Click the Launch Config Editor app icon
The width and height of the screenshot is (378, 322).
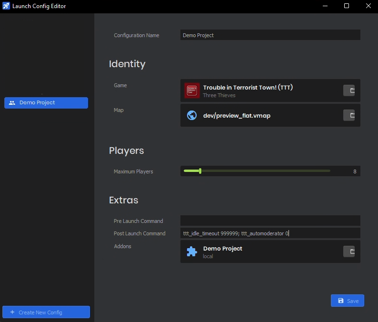[x=6, y=6]
